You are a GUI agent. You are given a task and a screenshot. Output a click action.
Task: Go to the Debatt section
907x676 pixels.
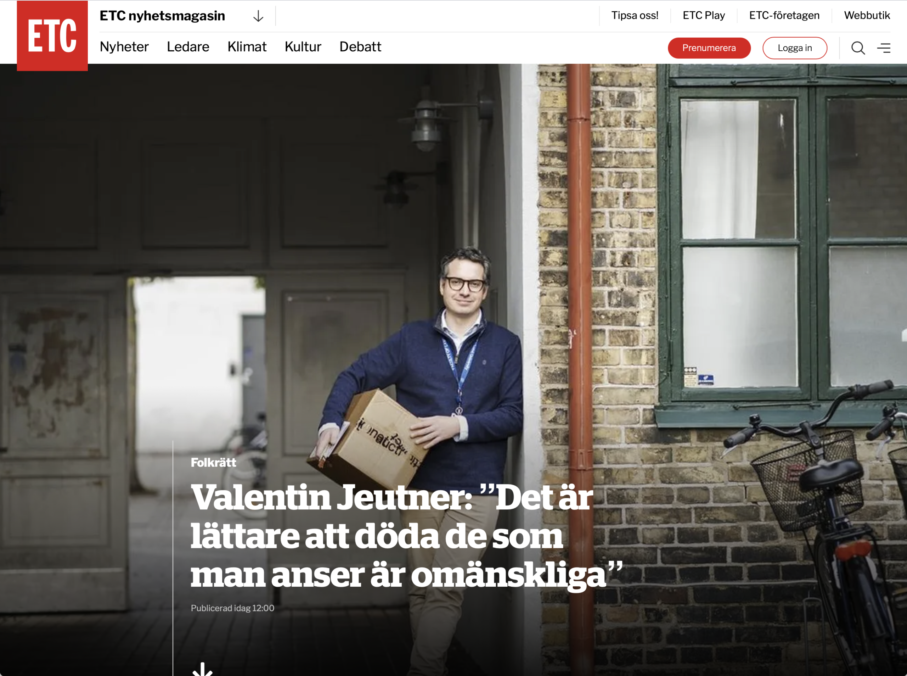(x=360, y=47)
